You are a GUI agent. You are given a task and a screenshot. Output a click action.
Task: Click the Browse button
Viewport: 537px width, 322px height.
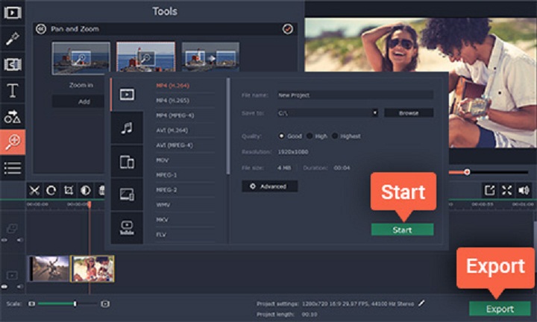409,113
